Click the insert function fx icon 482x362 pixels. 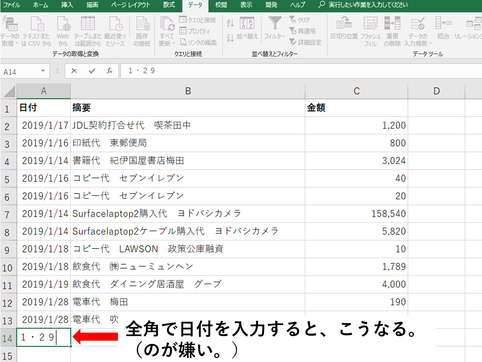[x=110, y=71]
